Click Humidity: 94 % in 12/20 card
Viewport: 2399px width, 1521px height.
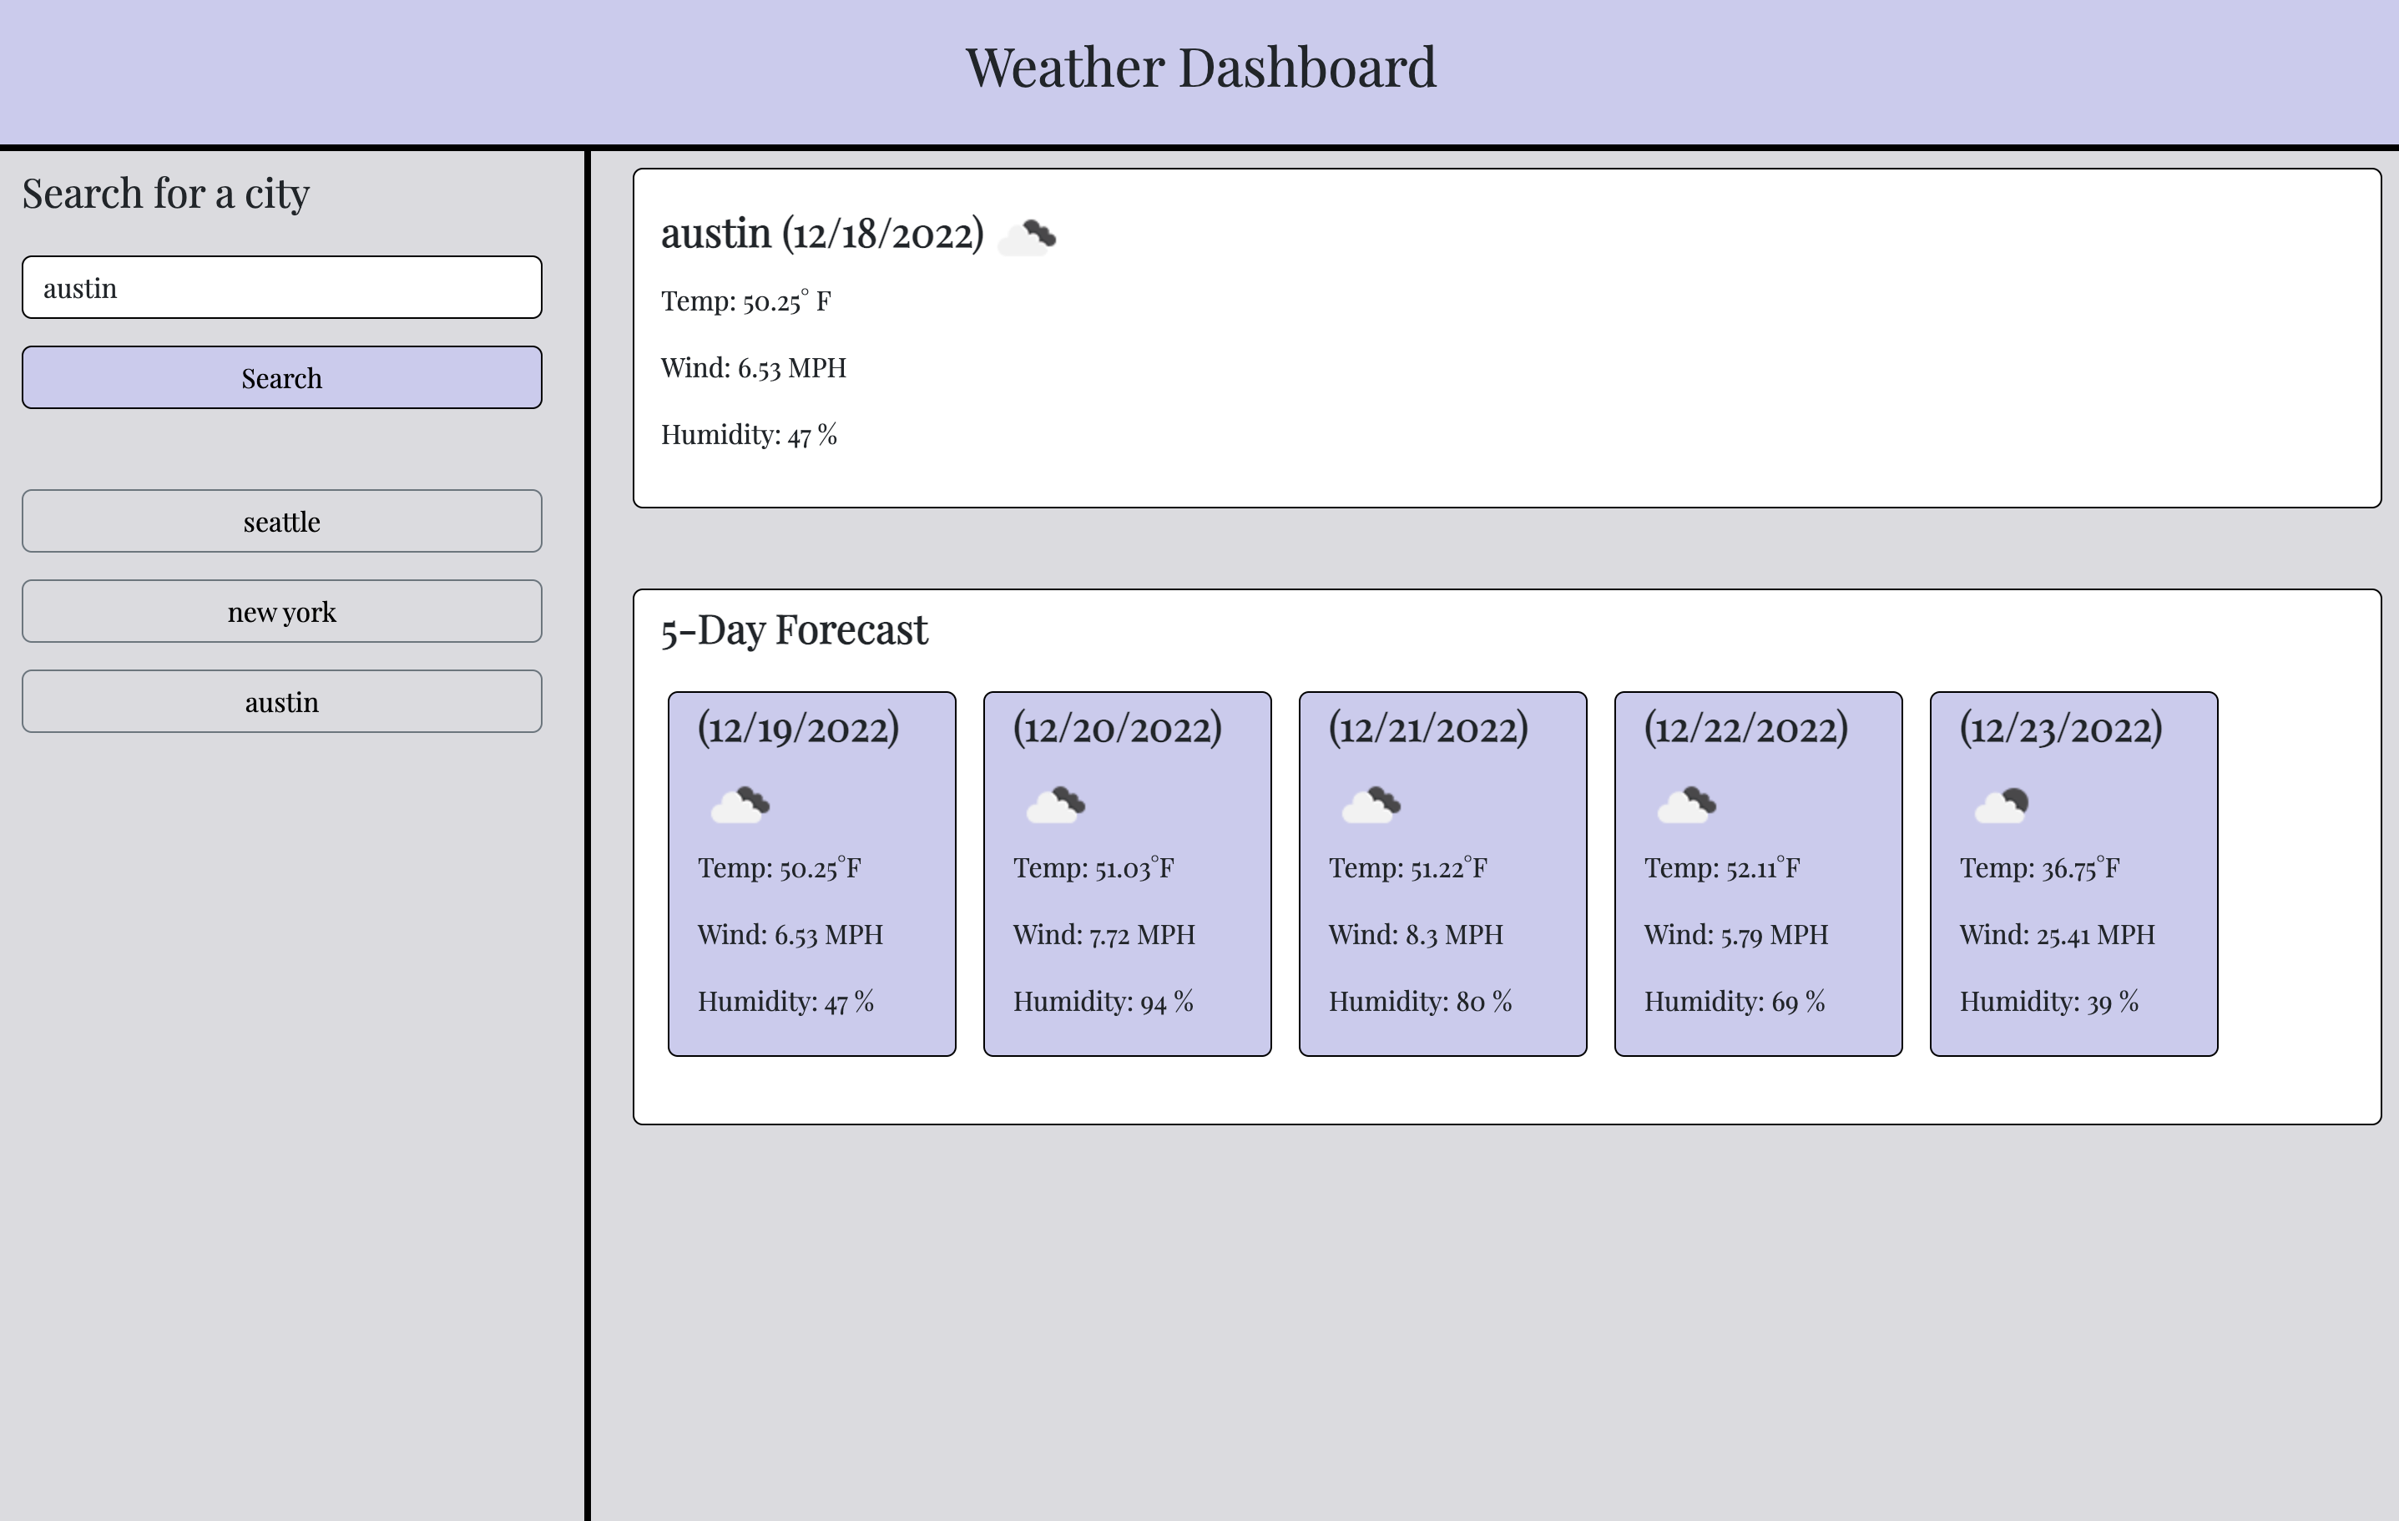(1103, 1001)
